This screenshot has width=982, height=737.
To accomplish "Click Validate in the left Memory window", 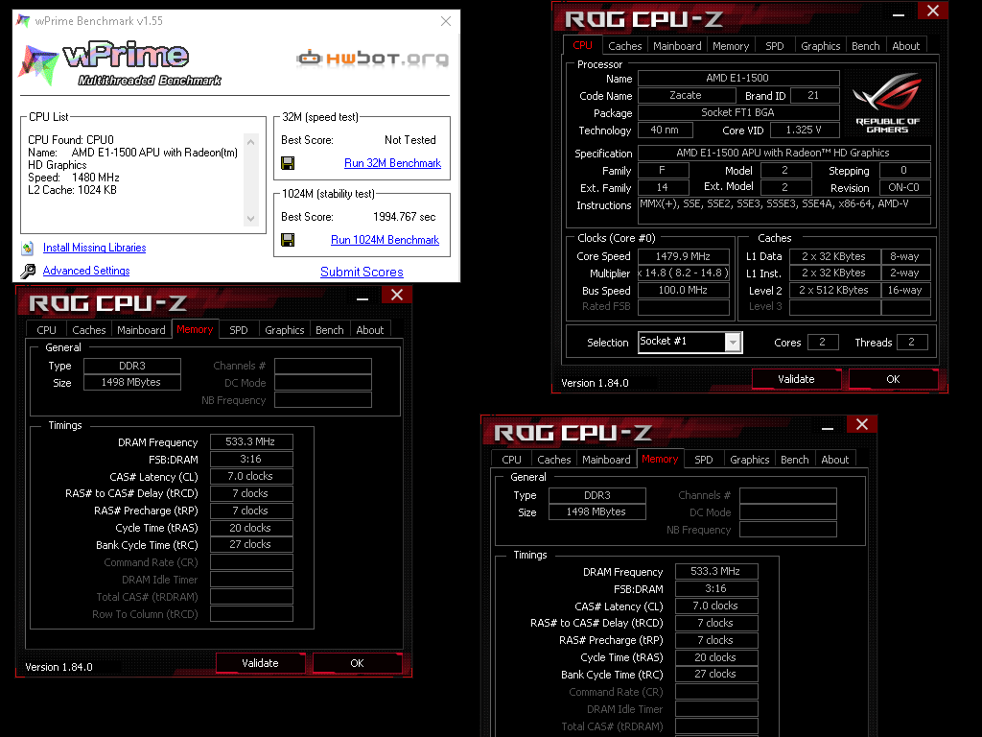I will click(x=261, y=663).
